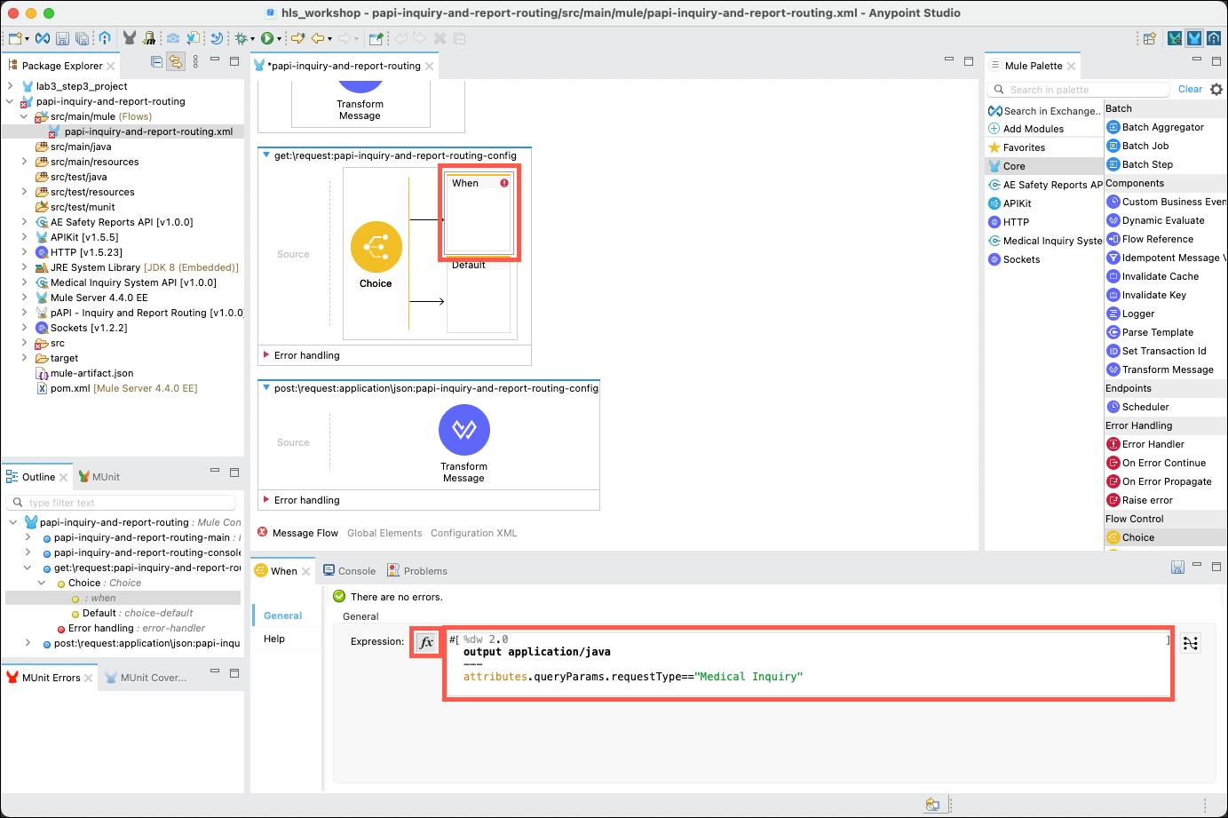Select the Choice router on the canvas
Viewport: 1228px width, 818px height.
[x=376, y=247]
